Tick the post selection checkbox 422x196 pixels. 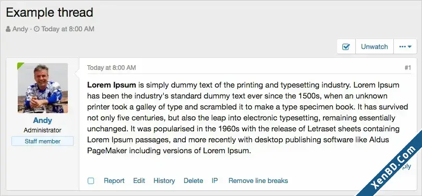(91, 181)
